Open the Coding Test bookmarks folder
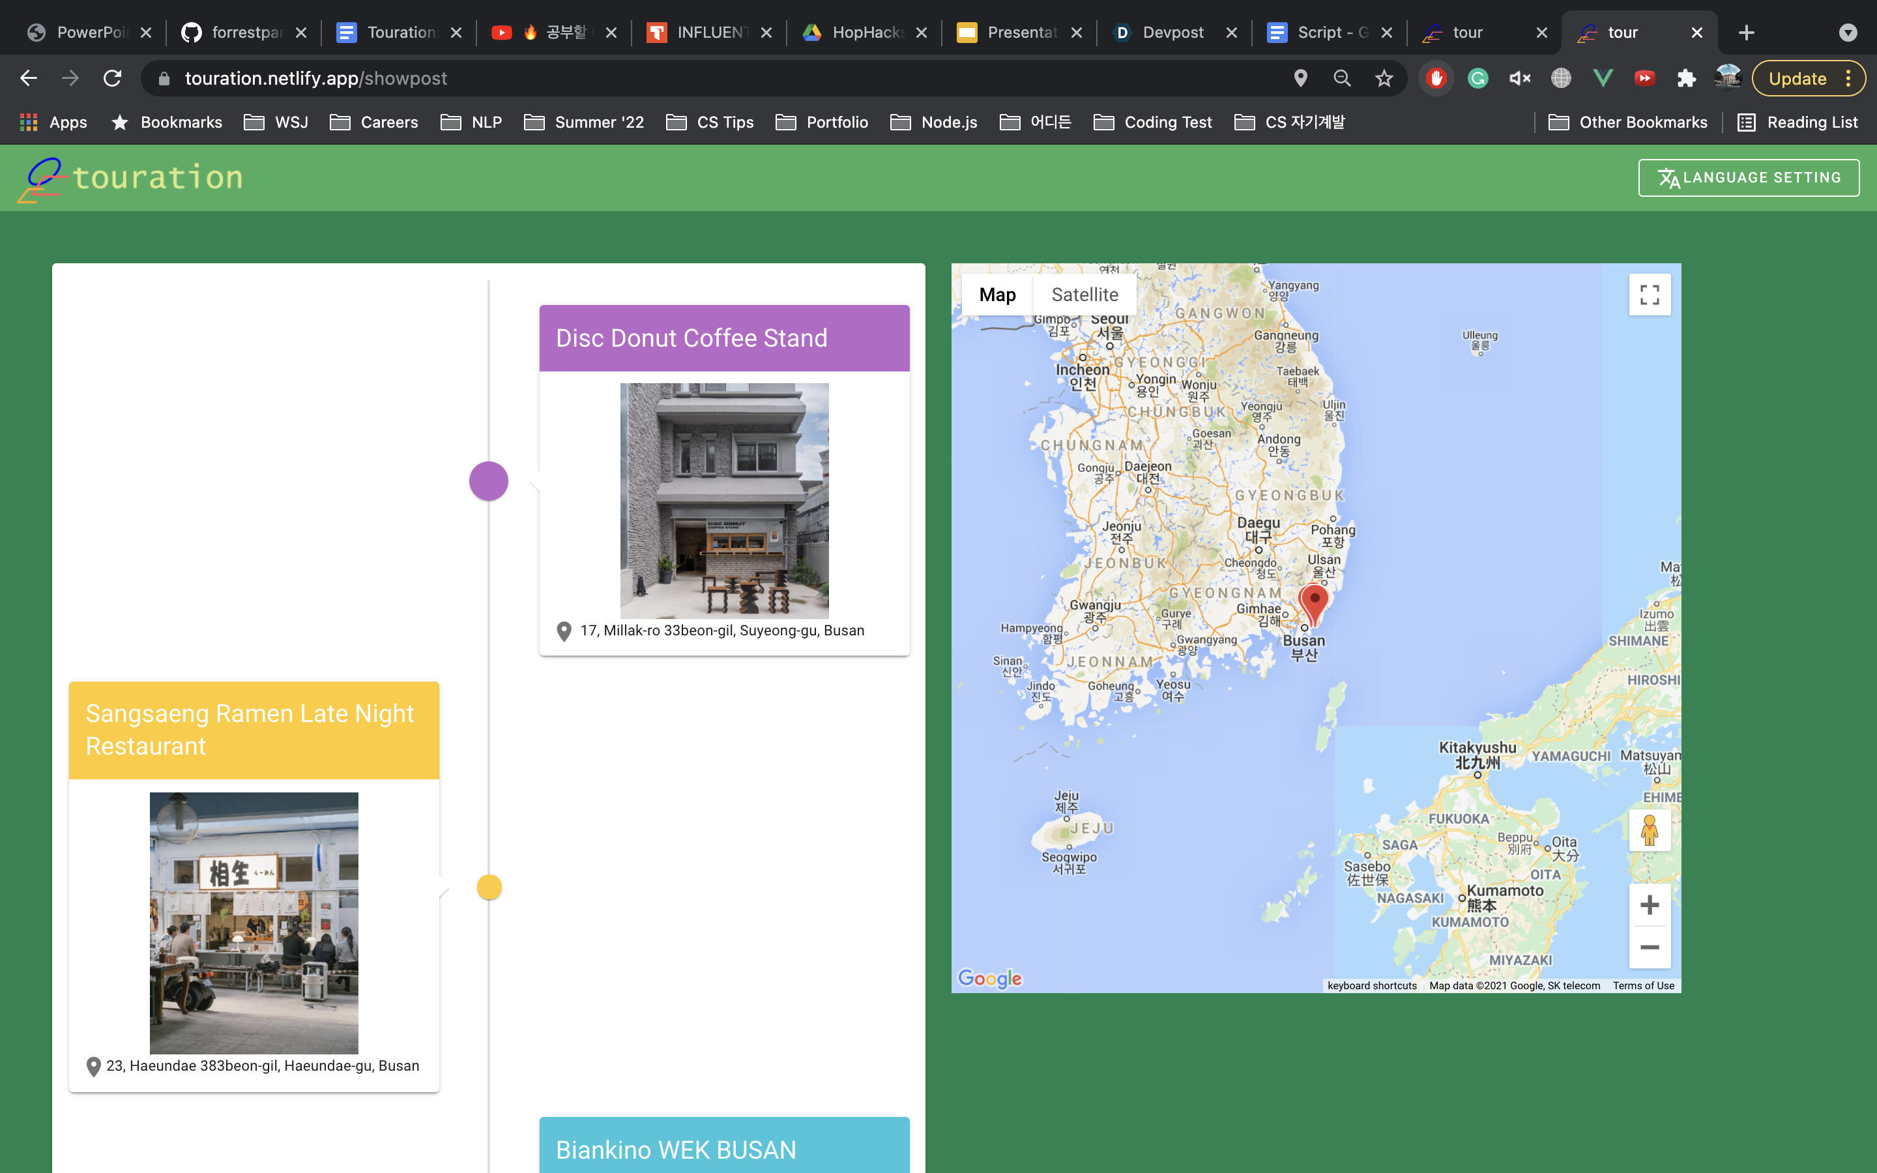 [x=1152, y=123]
